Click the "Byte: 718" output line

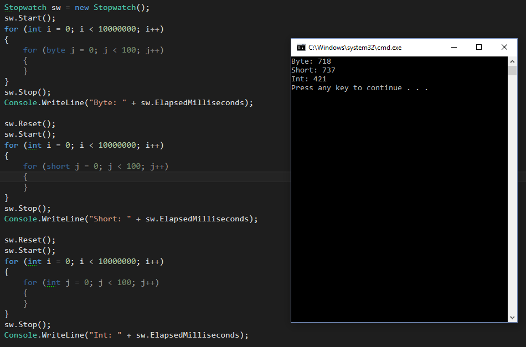tap(311, 61)
